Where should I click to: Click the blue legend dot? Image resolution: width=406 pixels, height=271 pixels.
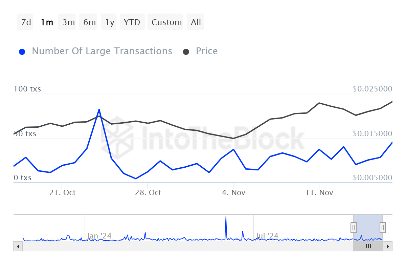coord(22,52)
